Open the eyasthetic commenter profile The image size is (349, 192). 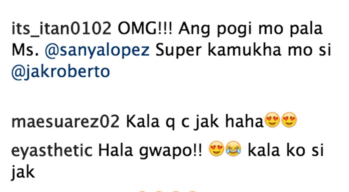click(x=52, y=151)
